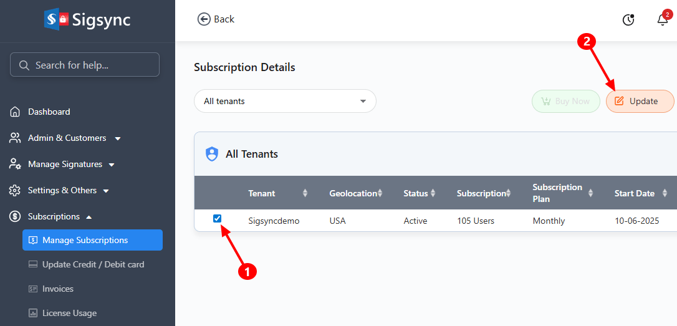Click the Update button
The image size is (677, 326).
tap(640, 101)
